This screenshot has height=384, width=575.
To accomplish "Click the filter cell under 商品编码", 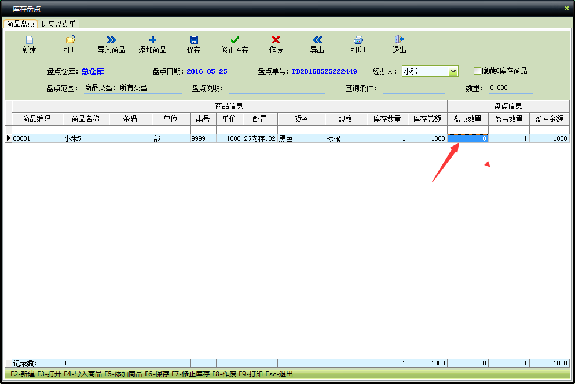I will click(37, 130).
